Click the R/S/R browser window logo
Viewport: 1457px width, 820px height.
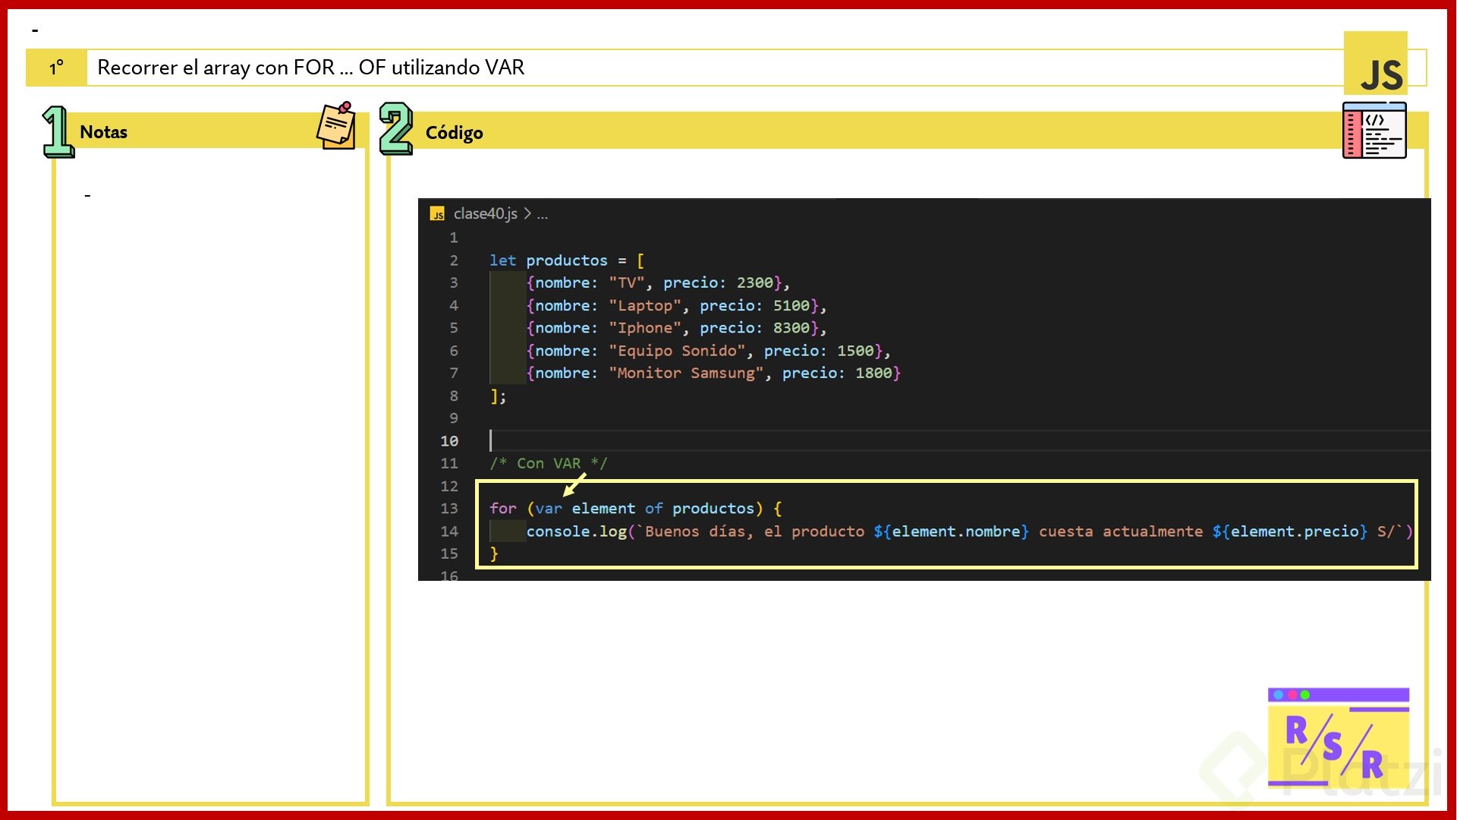click(1338, 737)
